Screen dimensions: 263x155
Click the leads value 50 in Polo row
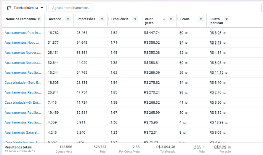(181, 33)
